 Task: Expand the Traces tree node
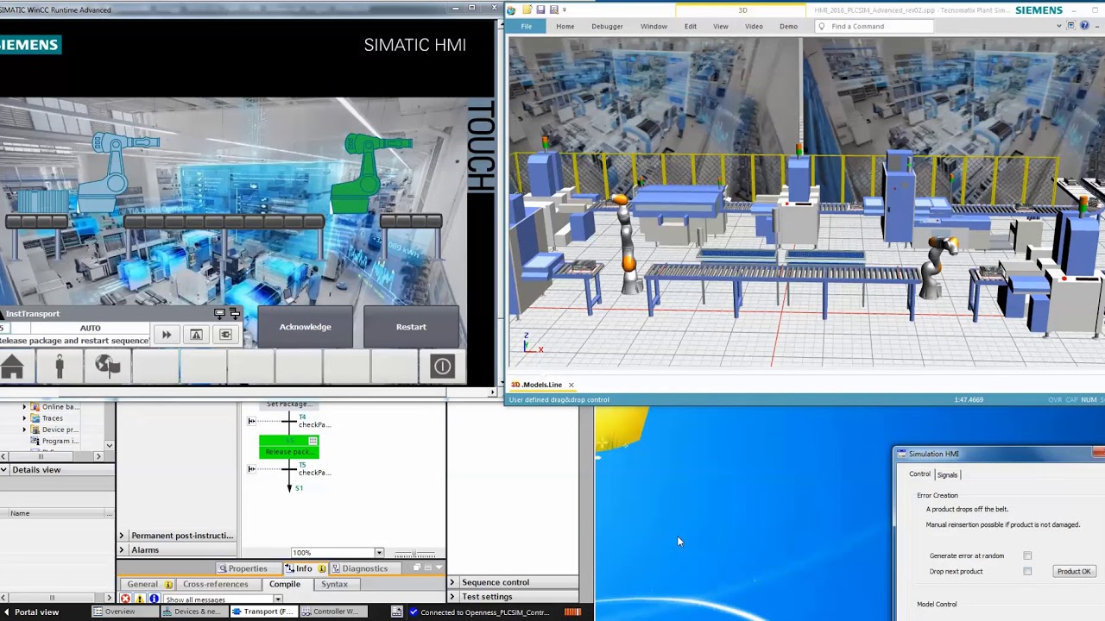click(x=24, y=417)
